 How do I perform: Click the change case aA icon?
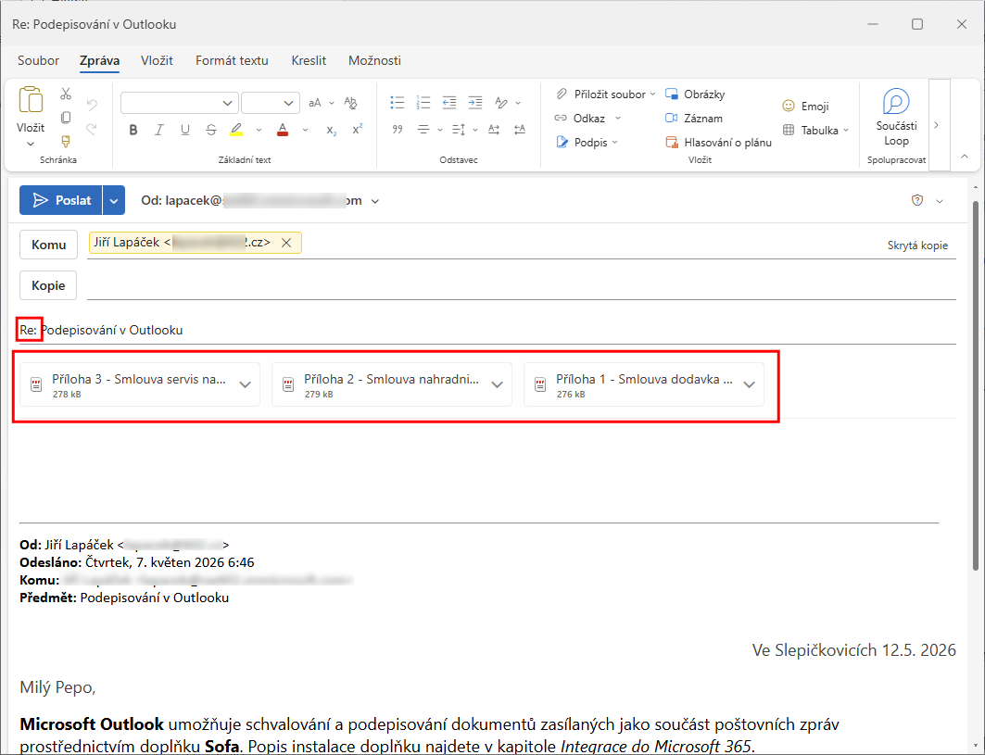click(315, 103)
